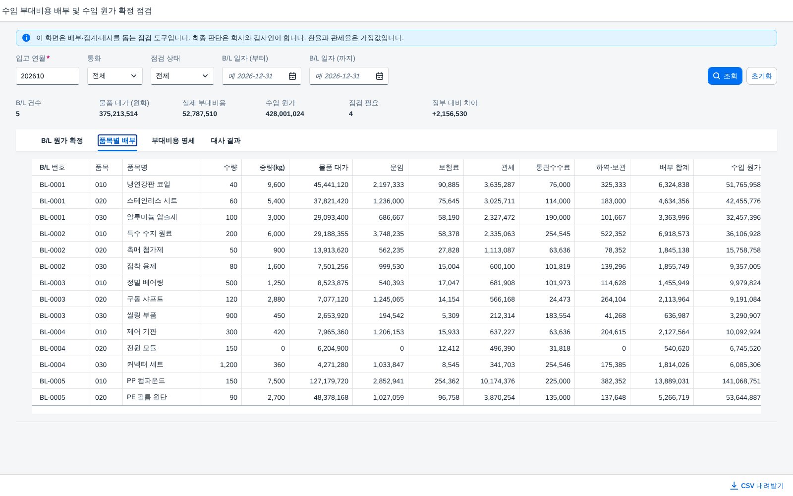Click the 수입 원가 value 141,068,751

coord(741,381)
